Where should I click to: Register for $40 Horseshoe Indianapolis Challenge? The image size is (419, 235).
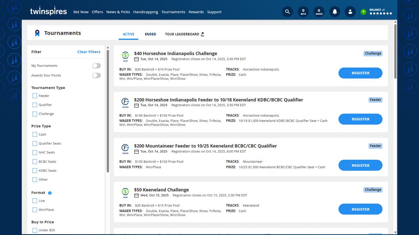point(360,73)
